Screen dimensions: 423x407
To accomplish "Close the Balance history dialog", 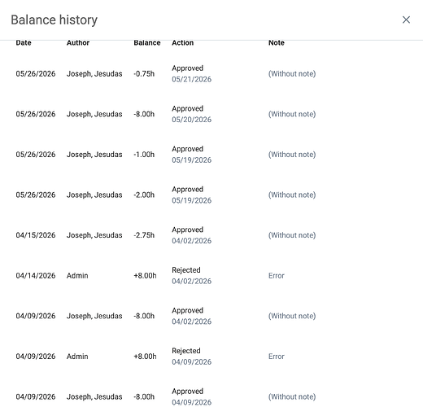I will point(406,20).
